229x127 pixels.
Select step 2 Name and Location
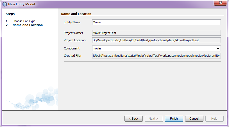coord(28,25)
